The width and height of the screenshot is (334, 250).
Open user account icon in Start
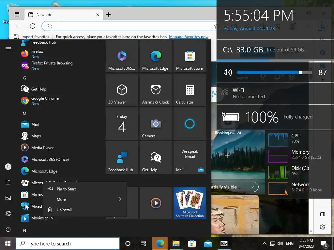(x=8, y=167)
